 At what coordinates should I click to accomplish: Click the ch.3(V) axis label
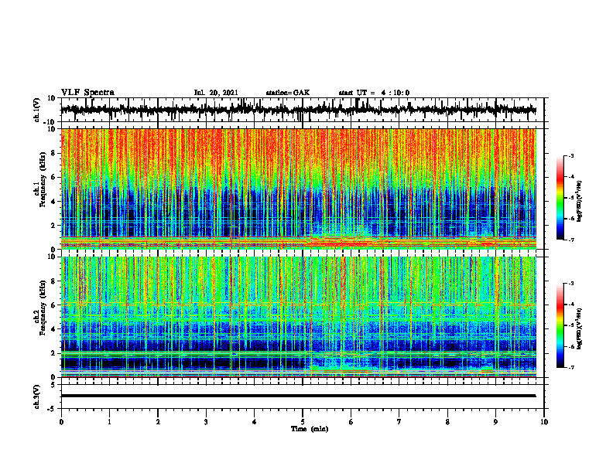click(36, 396)
